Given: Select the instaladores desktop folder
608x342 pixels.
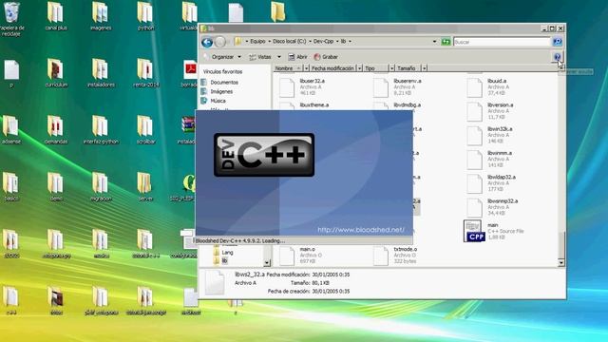Looking at the screenshot, I should coord(101,73).
